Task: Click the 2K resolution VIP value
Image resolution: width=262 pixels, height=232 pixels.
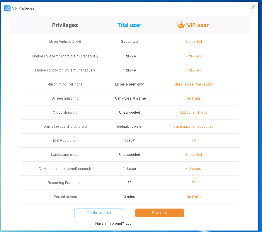Action: point(193,141)
